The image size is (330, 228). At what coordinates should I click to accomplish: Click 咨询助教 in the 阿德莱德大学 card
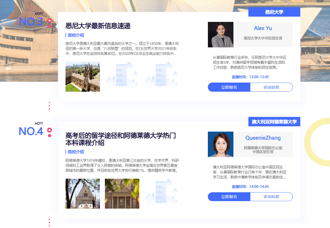click(271, 197)
